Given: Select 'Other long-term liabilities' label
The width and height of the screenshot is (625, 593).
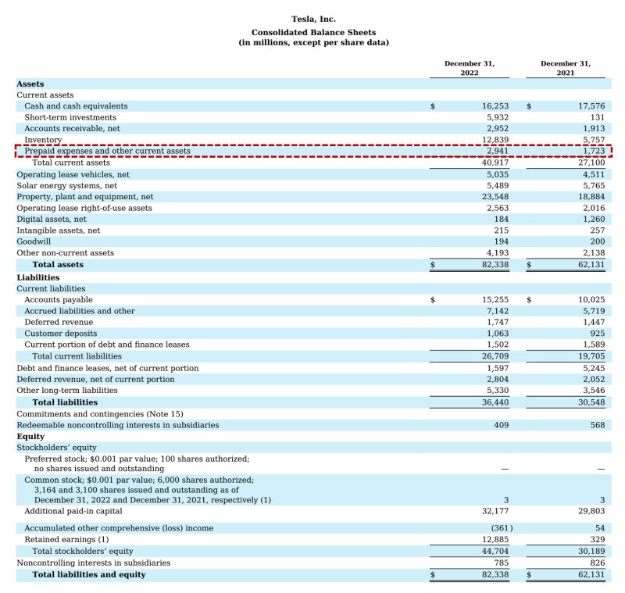Looking at the screenshot, I should click(67, 391).
